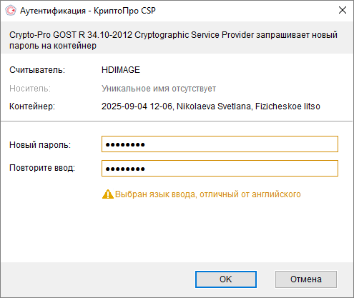Viewport: 354px width, 298px height.
Task: Click masked dots in Повторите ввод field
Action: 125,169
